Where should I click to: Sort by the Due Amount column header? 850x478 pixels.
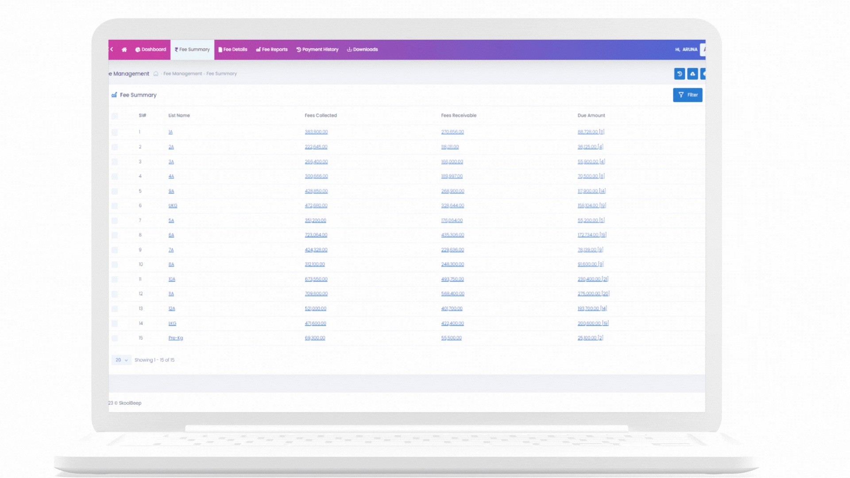coord(591,116)
